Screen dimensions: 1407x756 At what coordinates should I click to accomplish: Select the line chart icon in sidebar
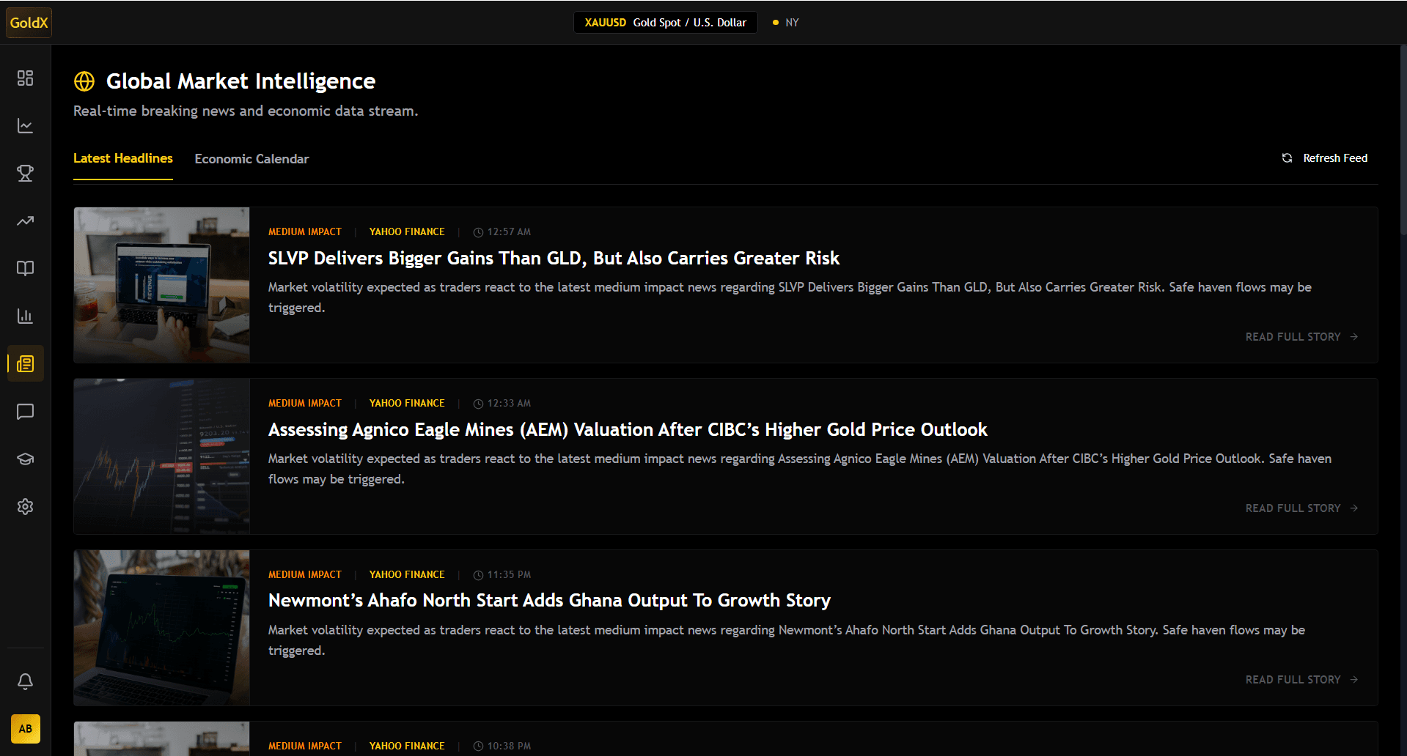pyautogui.click(x=25, y=125)
